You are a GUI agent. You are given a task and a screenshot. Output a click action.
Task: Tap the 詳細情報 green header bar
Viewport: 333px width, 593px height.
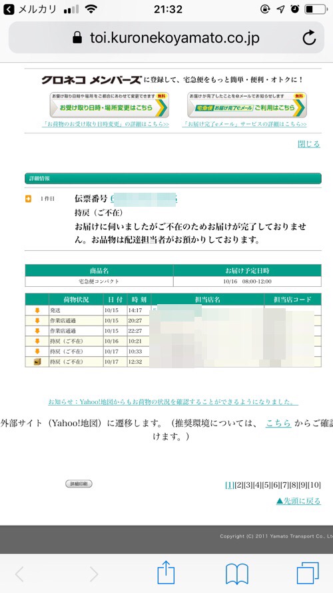pos(173,179)
